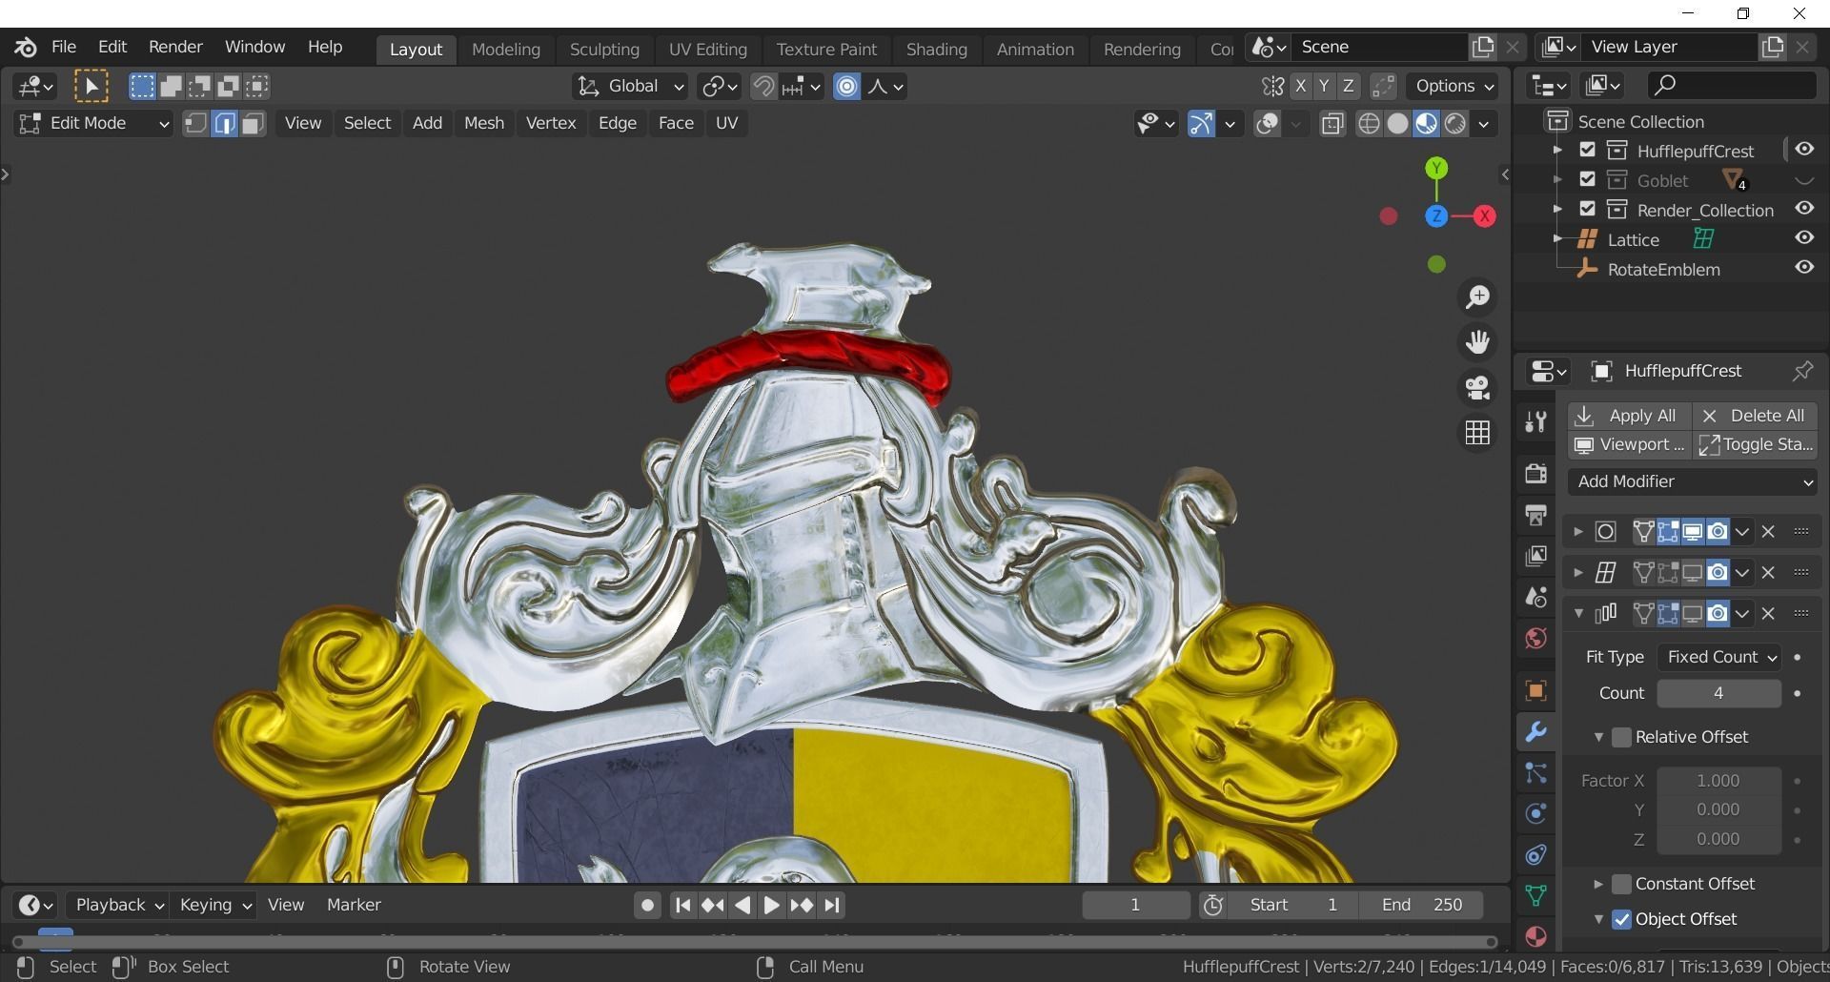This screenshot has width=1830, height=982.
Task: Select wireframe viewport shading
Action: [x=1369, y=123]
